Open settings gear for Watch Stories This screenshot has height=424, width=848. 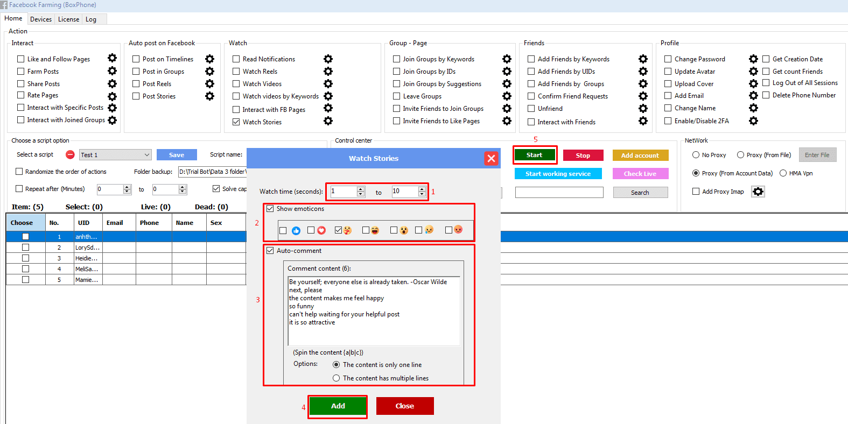328,121
